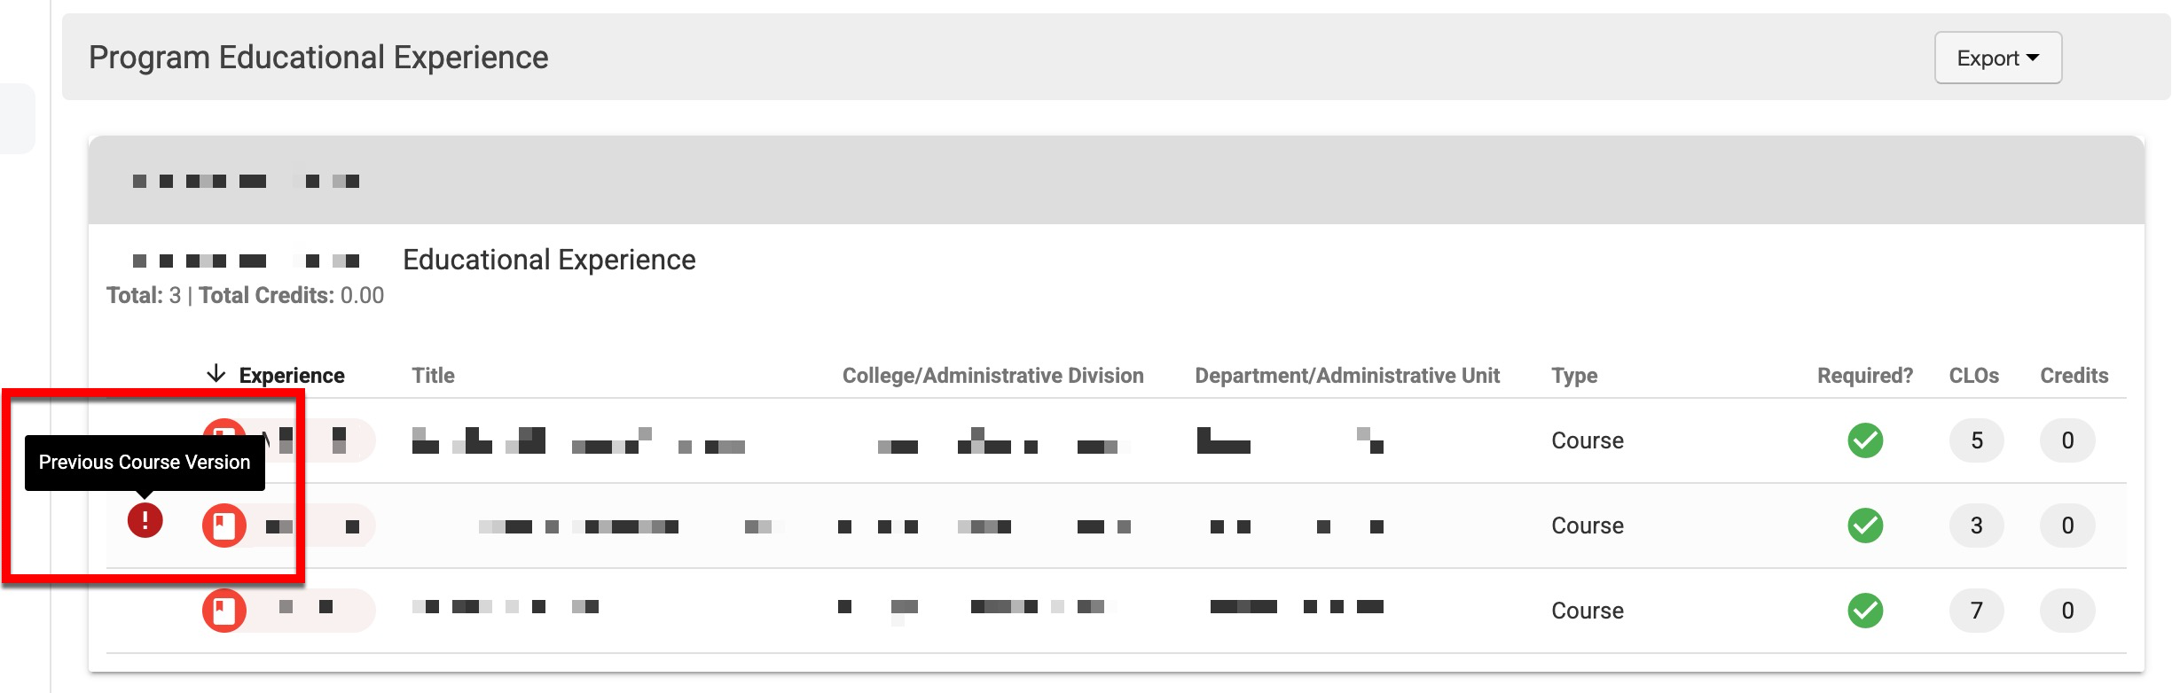Click the third row's red course bookmark icon

click(x=223, y=611)
